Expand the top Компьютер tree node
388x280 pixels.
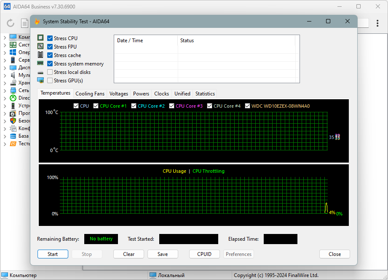(5, 37)
